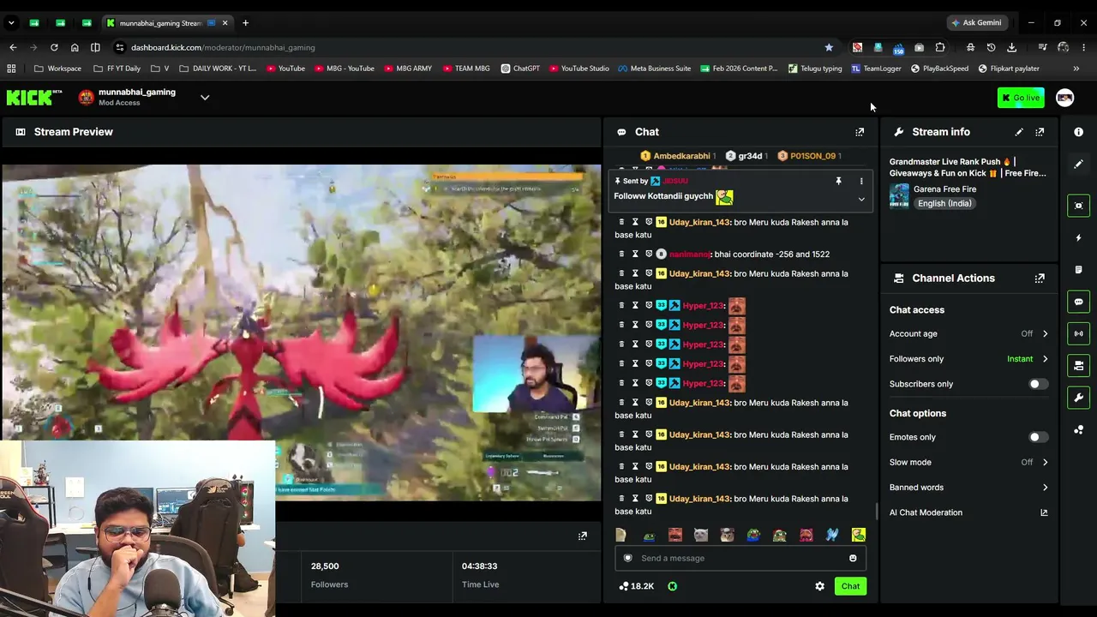Switch to the munnabhai_gaming Stream tab

(167, 23)
